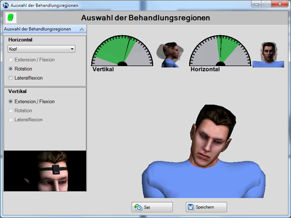Select Extension / Flexion under Vertikal
This screenshot has width=291, height=218.
(x=11, y=102)
